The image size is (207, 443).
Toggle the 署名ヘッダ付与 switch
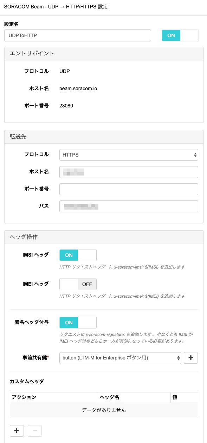click(x=78, y=322)
